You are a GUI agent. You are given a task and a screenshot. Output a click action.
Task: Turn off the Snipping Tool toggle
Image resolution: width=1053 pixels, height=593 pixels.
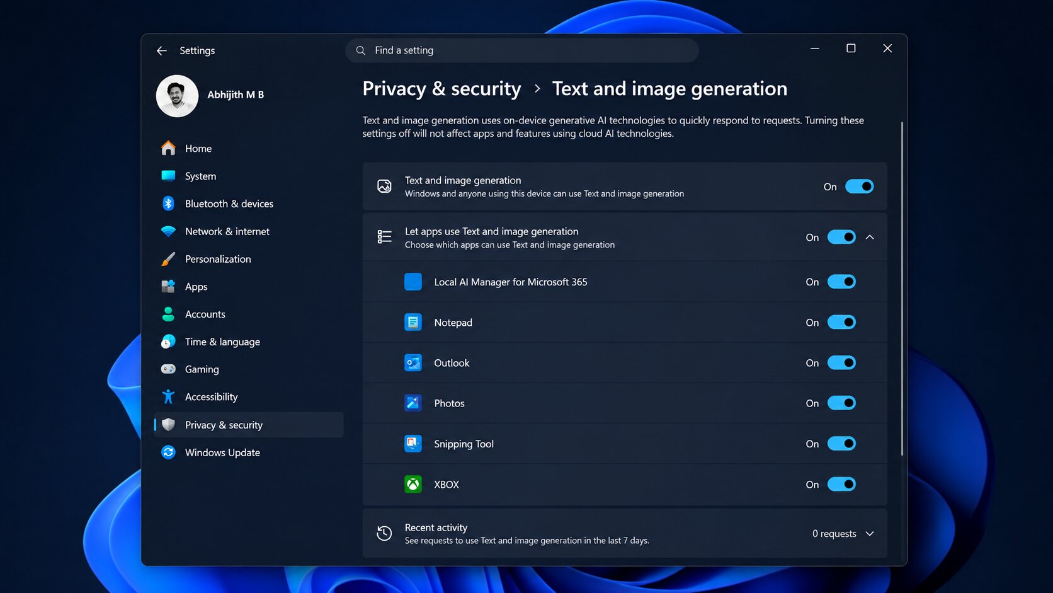841,444
